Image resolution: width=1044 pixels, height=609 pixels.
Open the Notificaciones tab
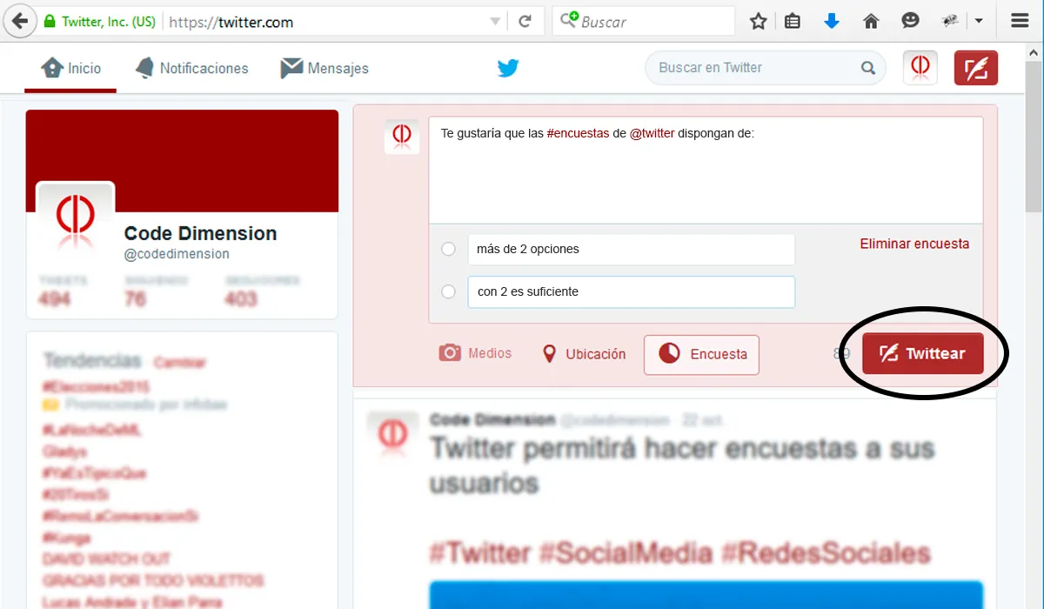pos(192,68)
